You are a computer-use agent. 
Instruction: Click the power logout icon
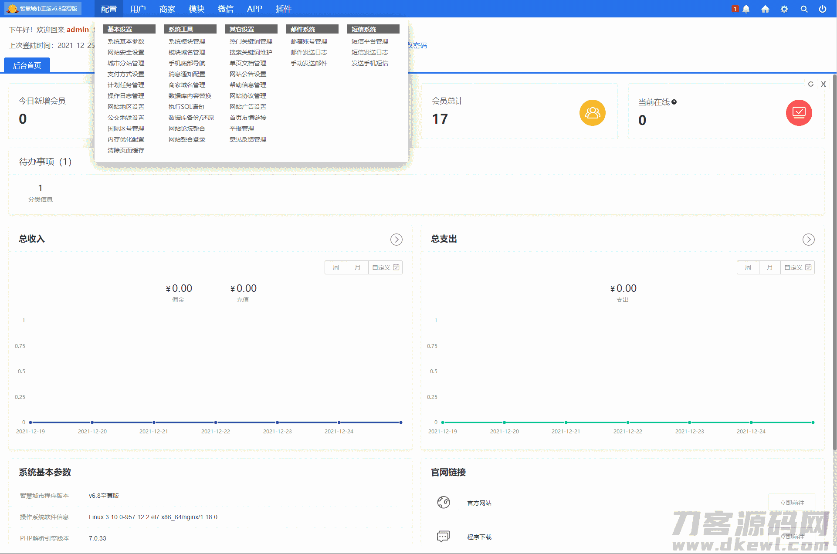click(x=823, y=9)
